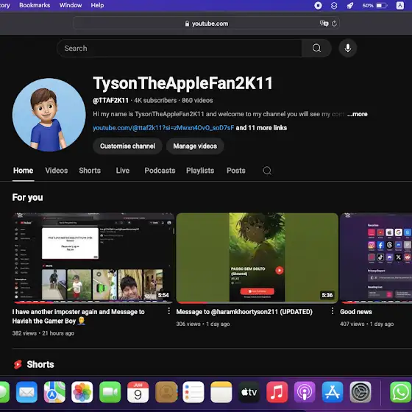Click the youtube.com address bar
This screenshot has width=412, height=412.
[x=206, y=24]
